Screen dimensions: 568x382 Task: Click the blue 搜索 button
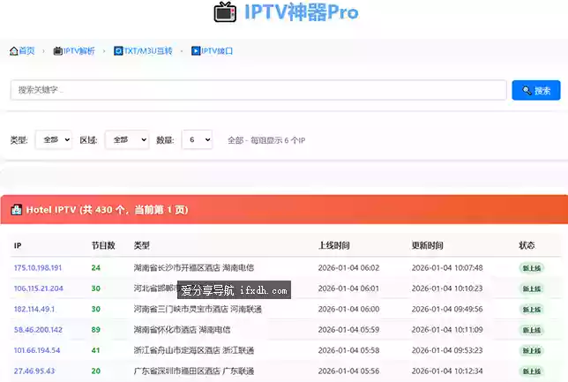click(536, 90)
